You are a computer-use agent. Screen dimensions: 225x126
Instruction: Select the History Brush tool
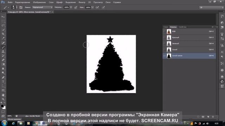(x=3, y=56)
